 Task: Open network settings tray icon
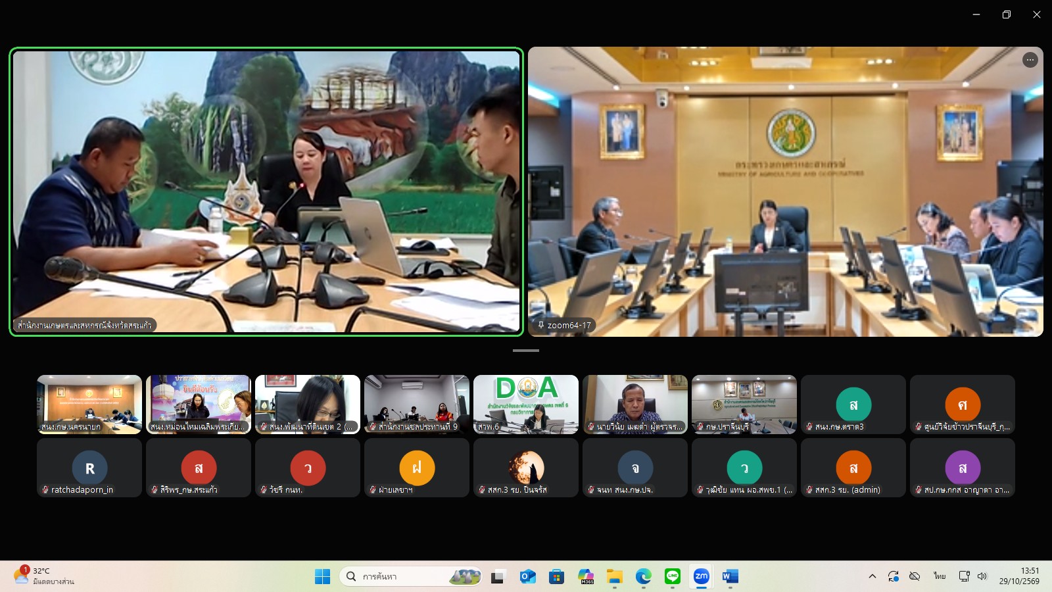click(x=965, y=576)
